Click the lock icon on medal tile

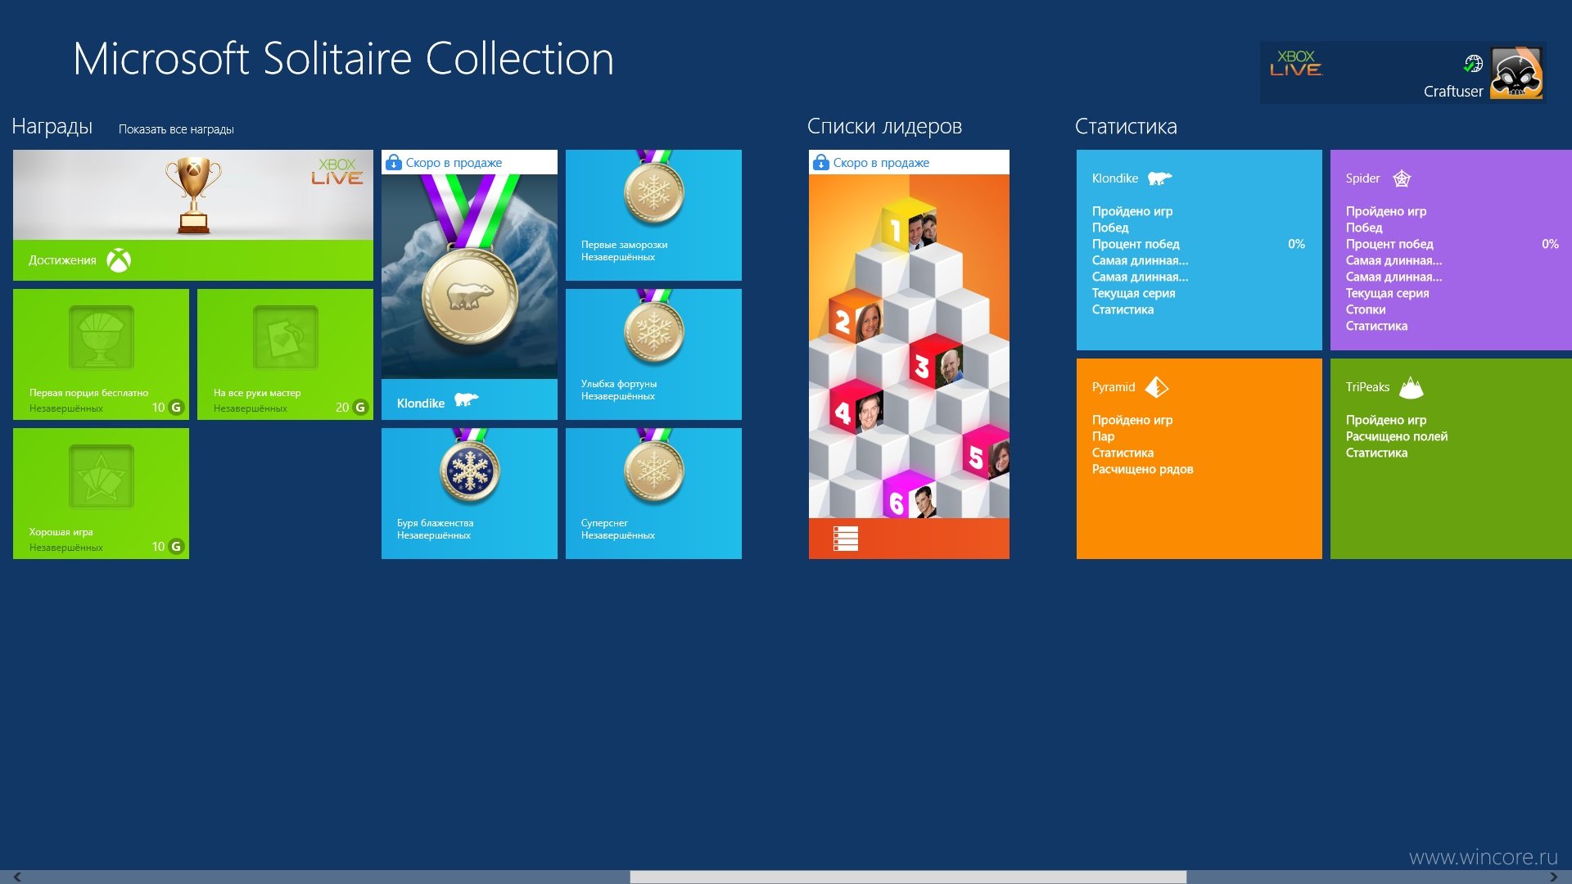[394, 162]
